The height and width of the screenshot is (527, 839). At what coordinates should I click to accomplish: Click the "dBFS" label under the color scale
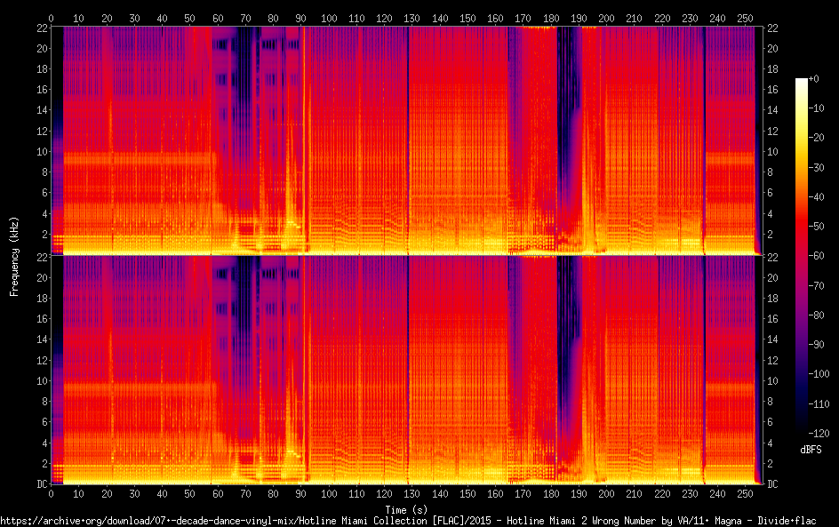click(x=810, y=450)
